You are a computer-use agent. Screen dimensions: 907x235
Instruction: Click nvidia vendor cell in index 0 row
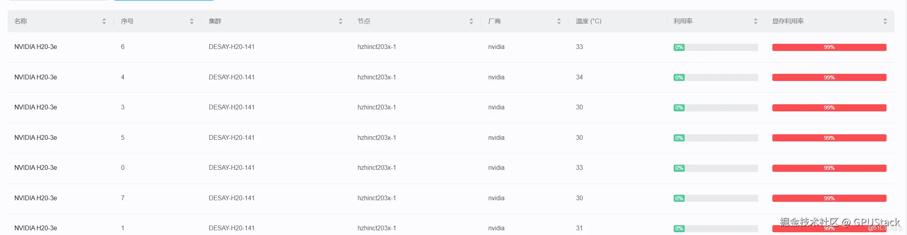pyautogui.click(x=496, y=168)
